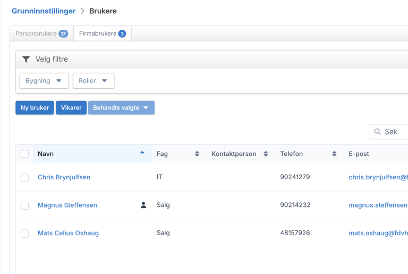Click the Ny bruker button

[x=35, y=107]
